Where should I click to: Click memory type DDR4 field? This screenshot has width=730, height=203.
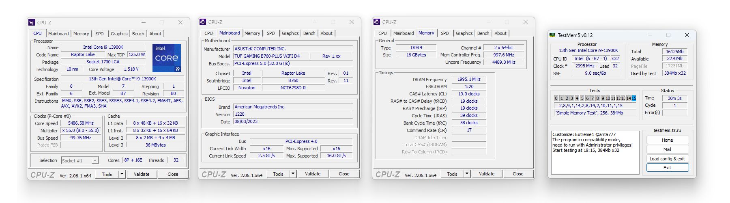(416, 48)
